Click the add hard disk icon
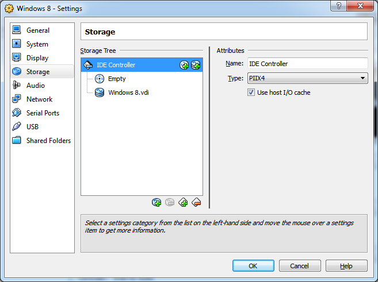This screenshot has width=378, height=282. click(196, 65)
